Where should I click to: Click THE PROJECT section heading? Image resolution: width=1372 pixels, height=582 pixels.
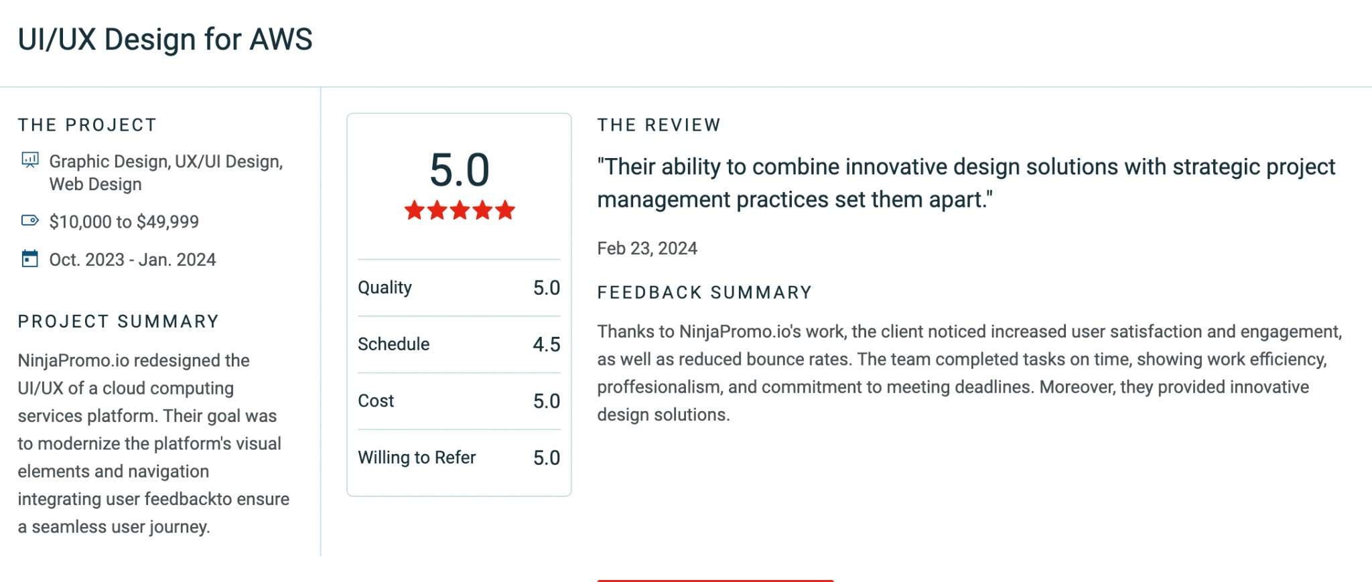pyautogui.click(x=88, y=125)
